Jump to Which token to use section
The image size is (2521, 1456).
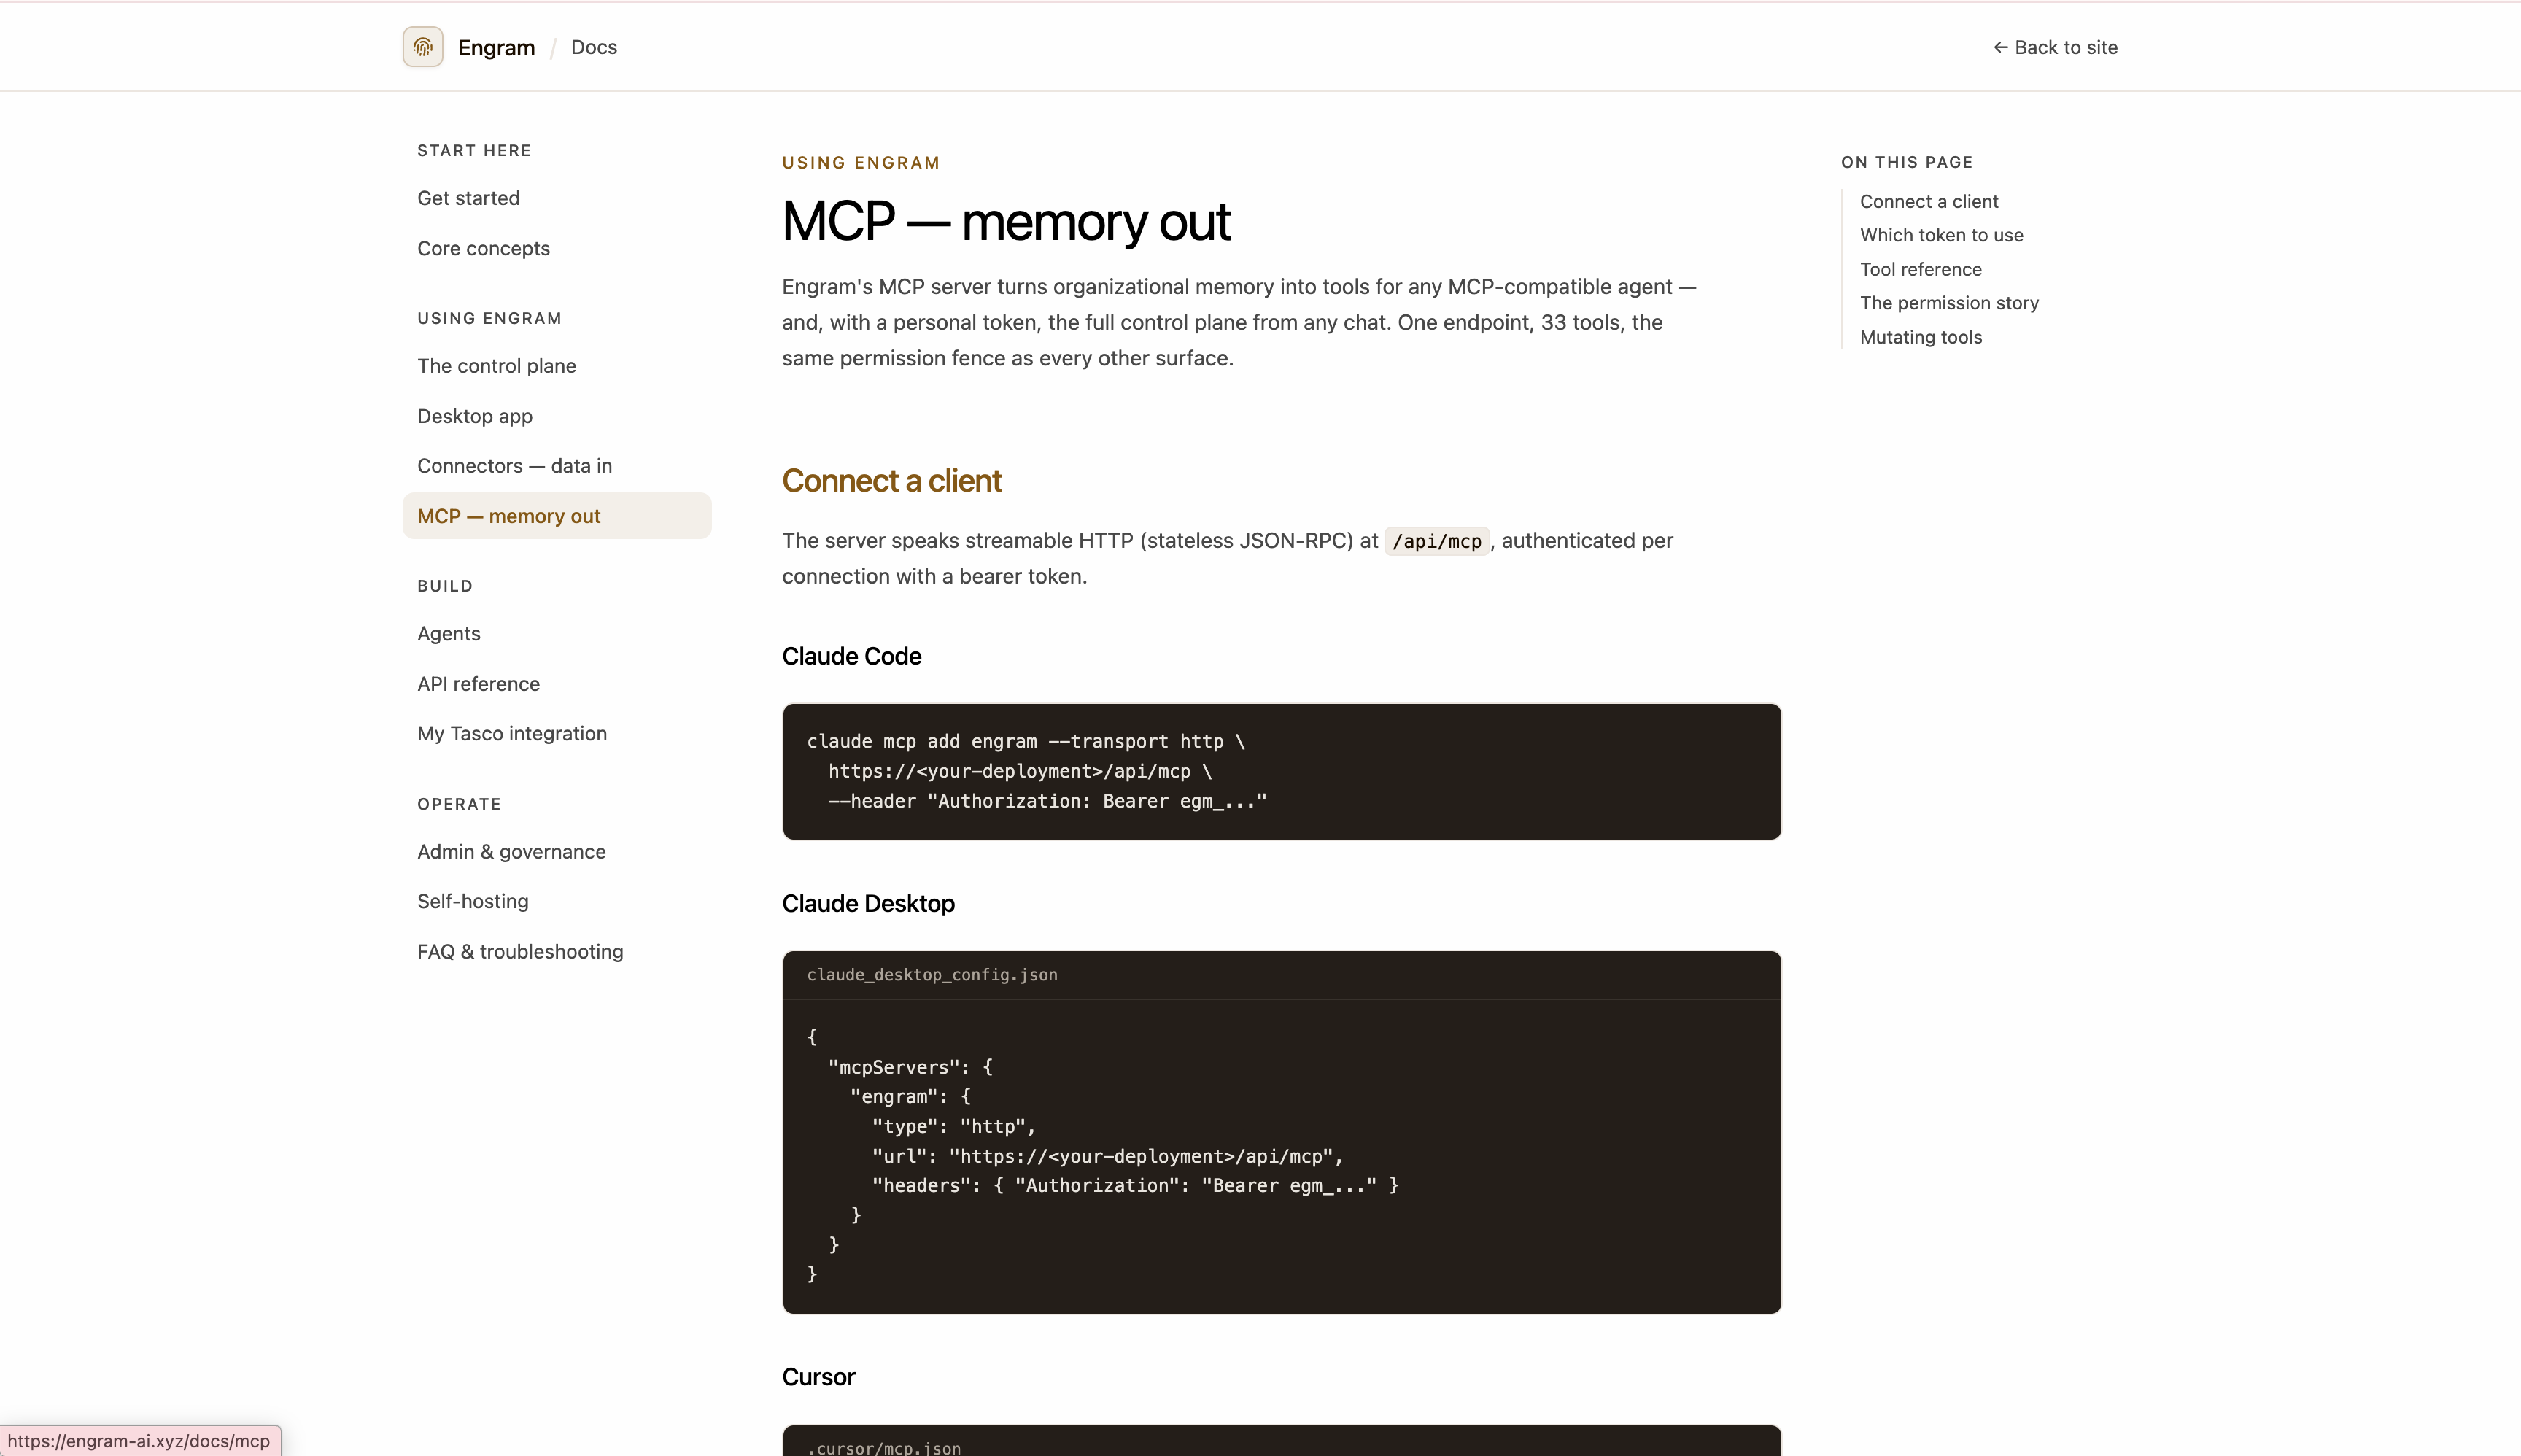pos(1941,235)
